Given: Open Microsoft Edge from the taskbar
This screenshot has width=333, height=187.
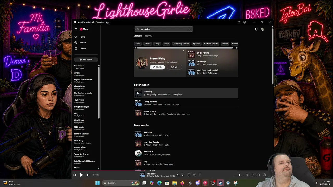Looking at the screenshot, I should click(x=159, y=183).
